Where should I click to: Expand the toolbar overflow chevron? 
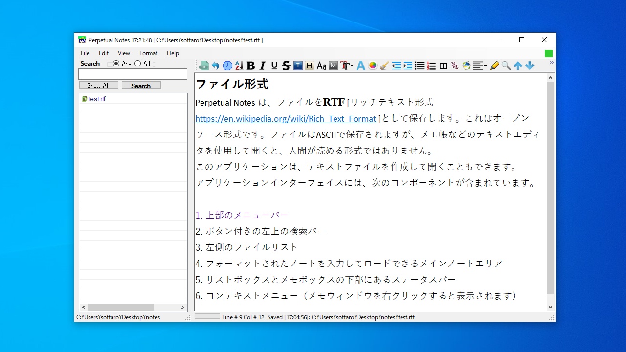click(552, 63)
